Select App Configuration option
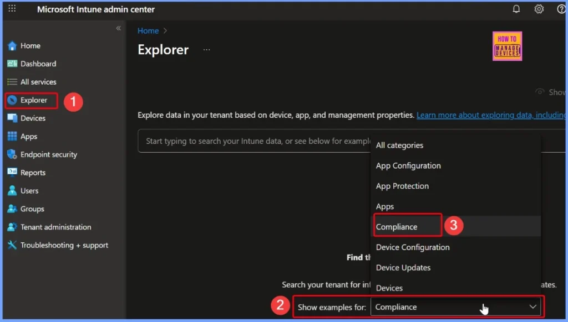 click(x=456, y=165)
